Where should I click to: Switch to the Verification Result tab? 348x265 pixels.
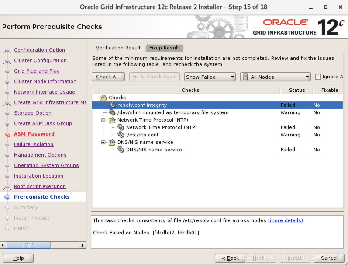118,48
